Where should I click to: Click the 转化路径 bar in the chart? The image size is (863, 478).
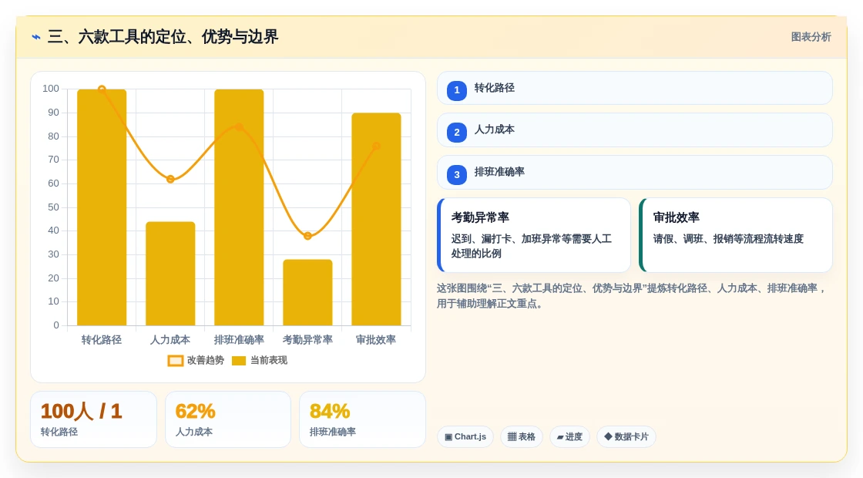(102, 207)
